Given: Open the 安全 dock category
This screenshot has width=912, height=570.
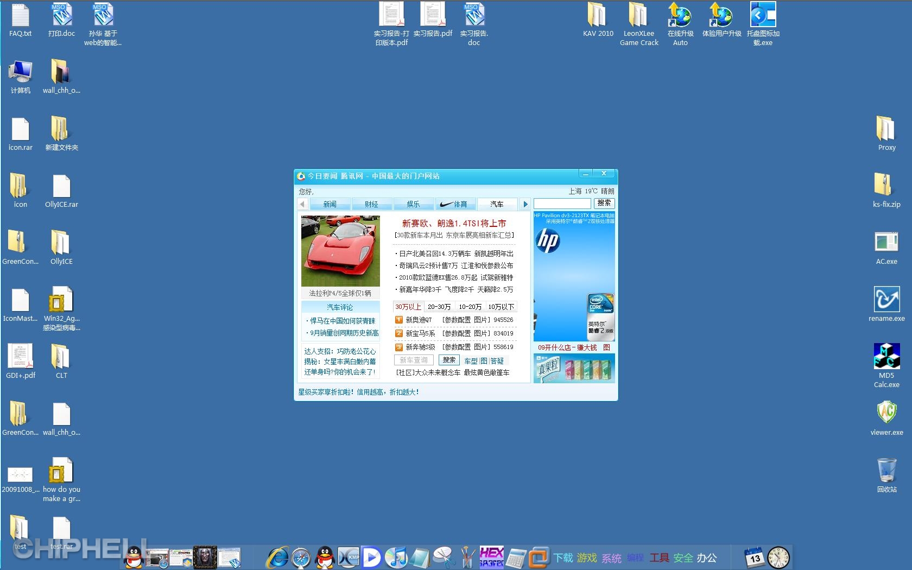Looking at the screenshot, I should [683, 558].
